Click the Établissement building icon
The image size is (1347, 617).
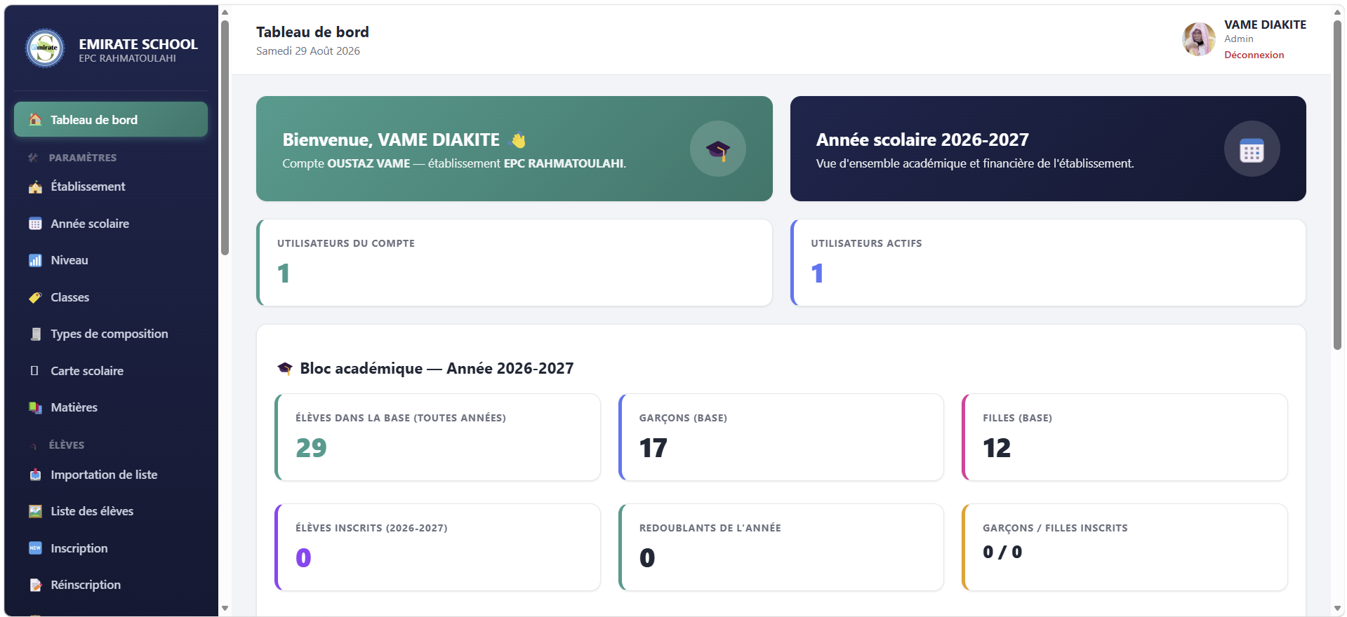pos(35,187)
